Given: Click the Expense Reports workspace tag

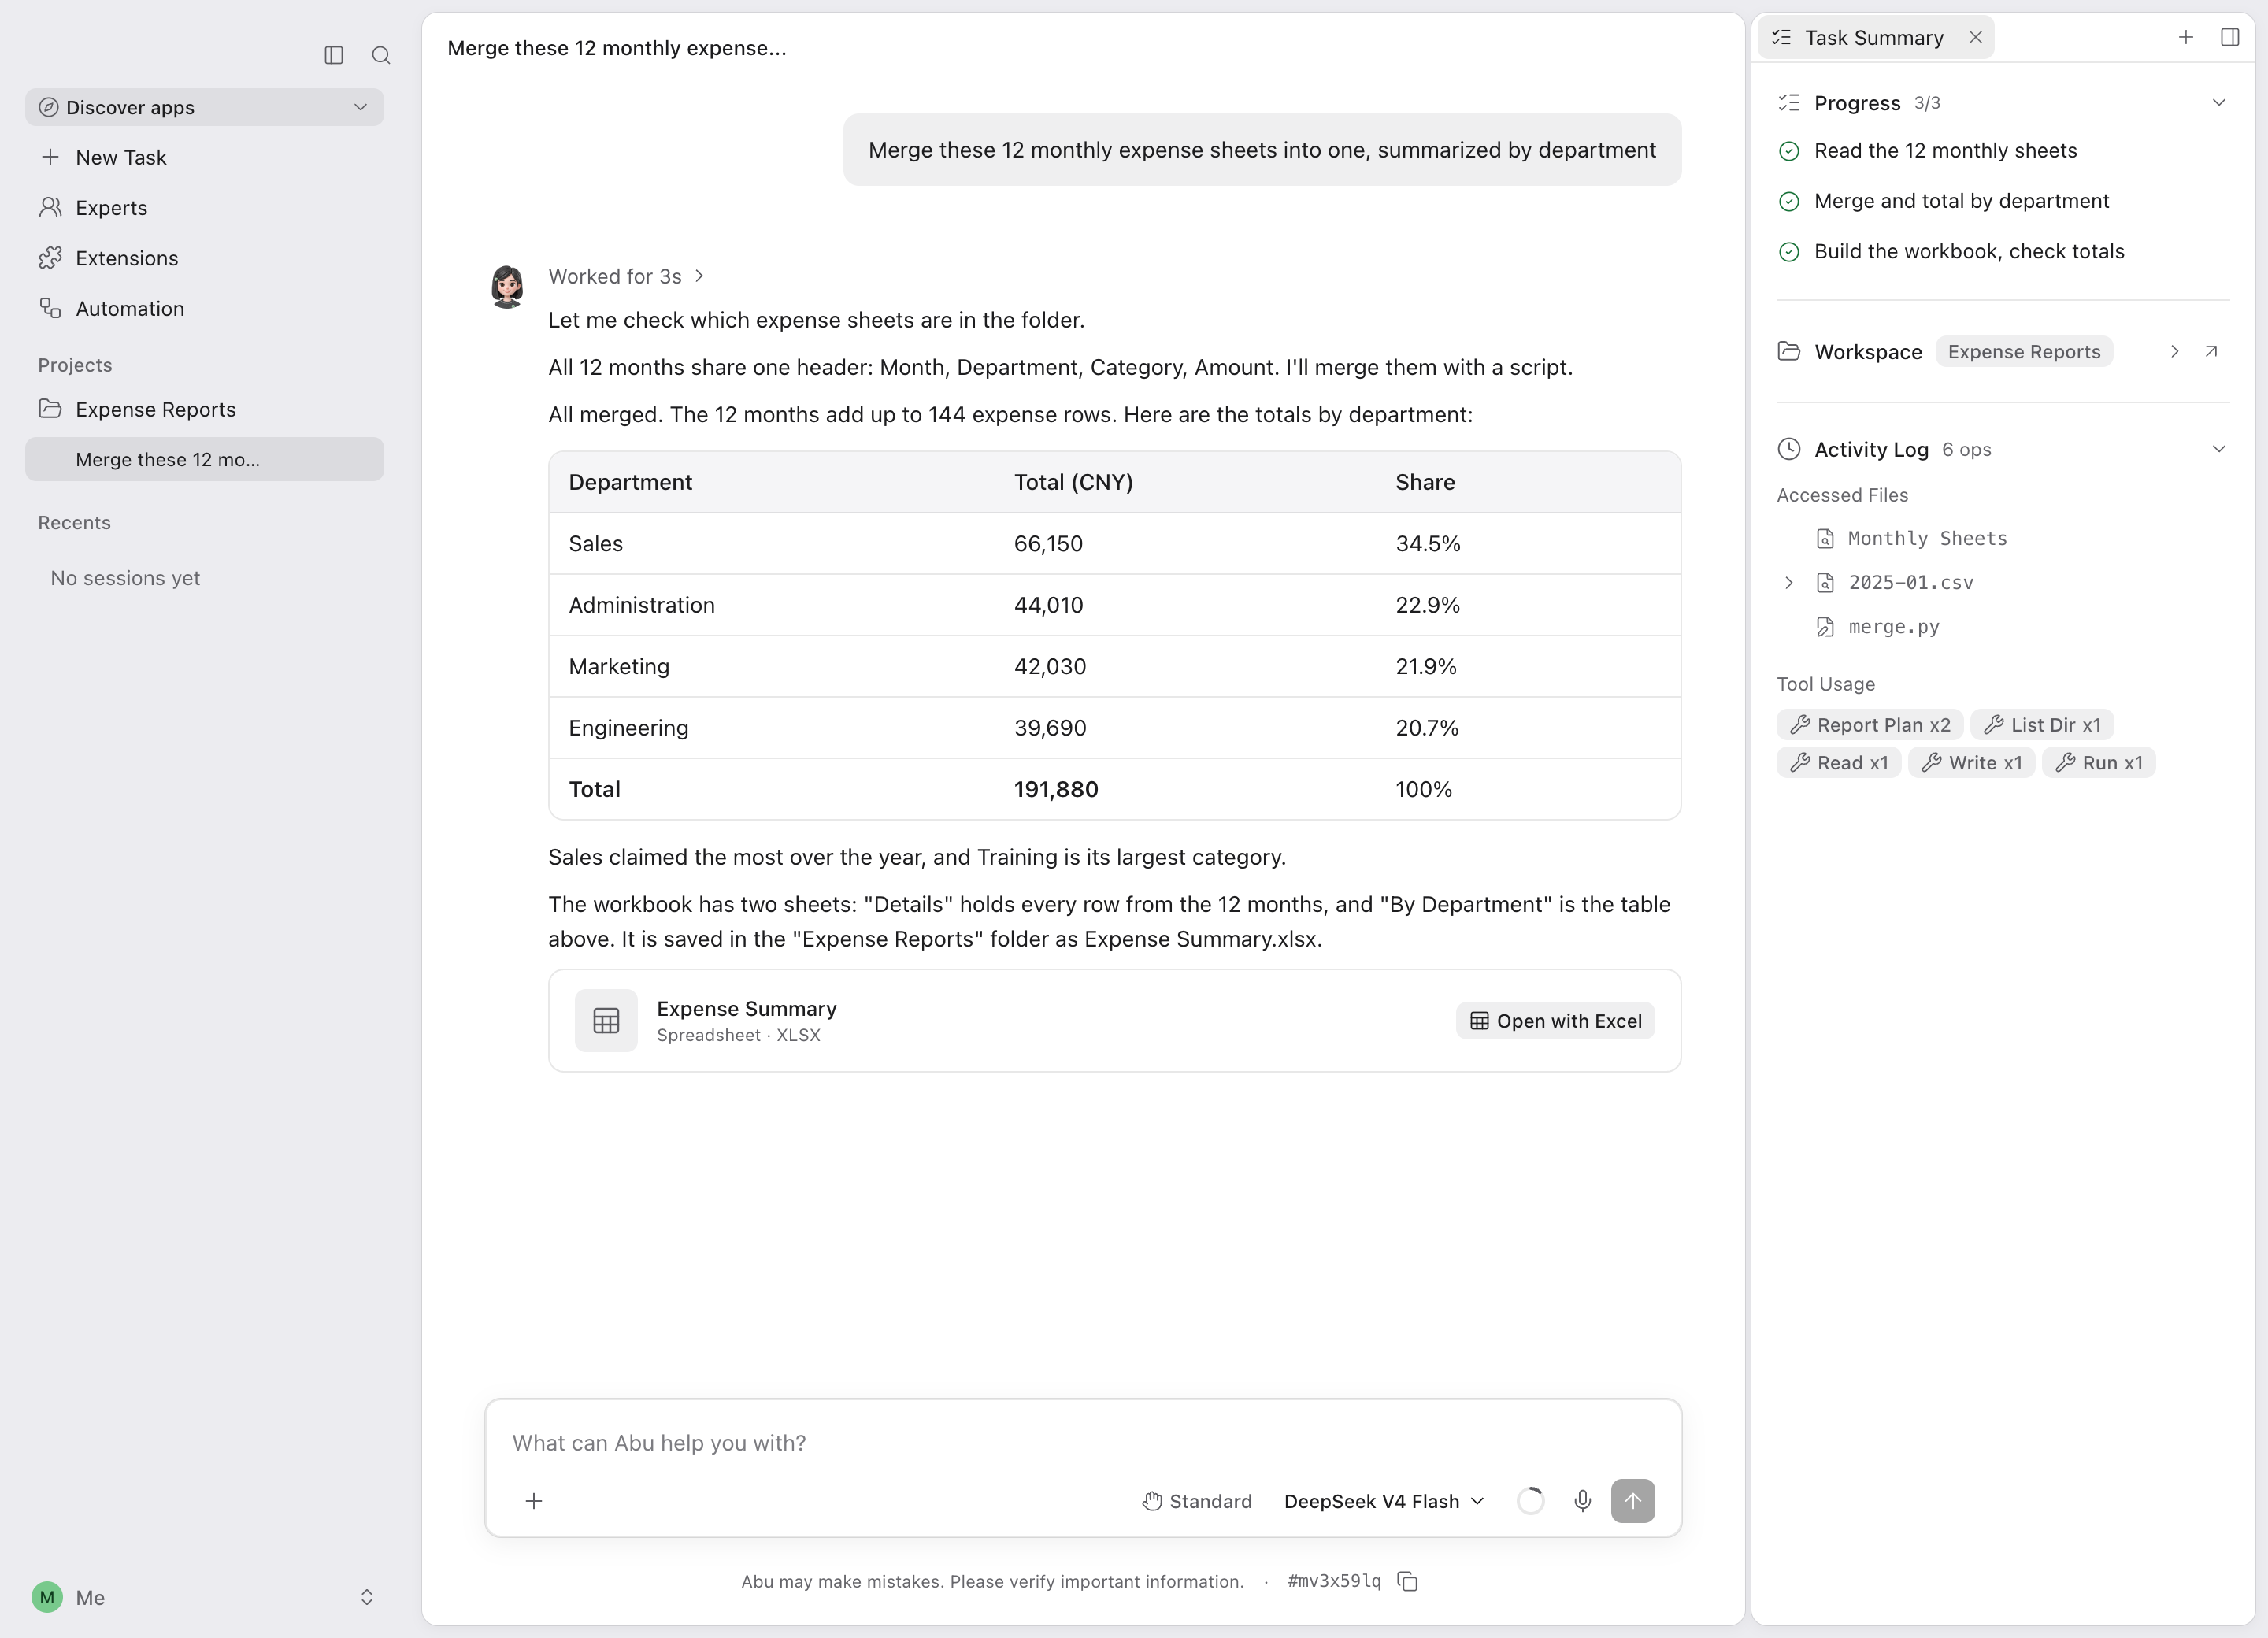Looking at the screenshot, I should coord(2024,351).
